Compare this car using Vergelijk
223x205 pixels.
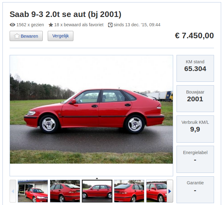point(61,36)
